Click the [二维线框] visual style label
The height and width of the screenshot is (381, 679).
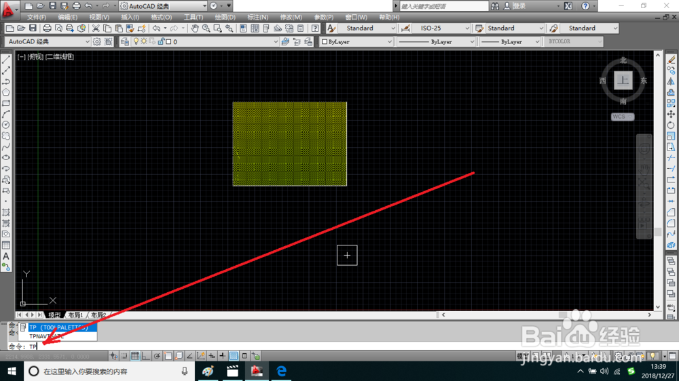[x=60, y=57]
